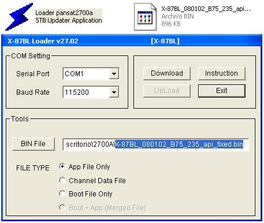Click the 'FILE TYPE' label
264x223 pixels.
tap(33, 168)
